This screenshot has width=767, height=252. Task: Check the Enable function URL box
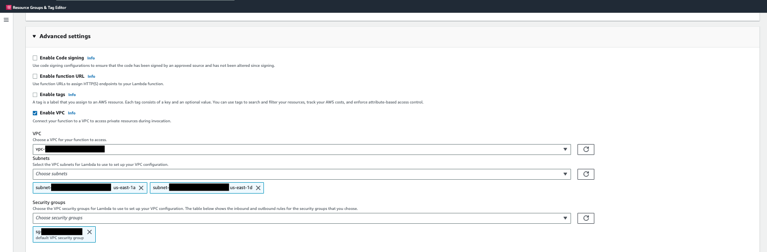[x=35, y=76]
